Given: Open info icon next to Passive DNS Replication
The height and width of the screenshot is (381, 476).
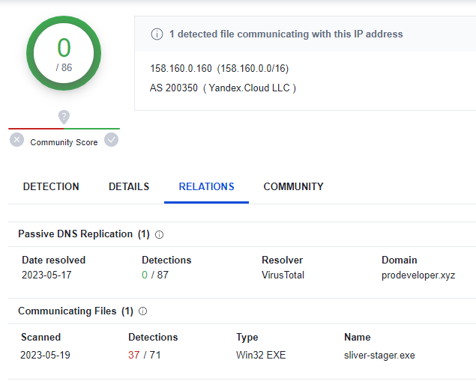Looking at the screenshot, I should [x=160, y=234].
